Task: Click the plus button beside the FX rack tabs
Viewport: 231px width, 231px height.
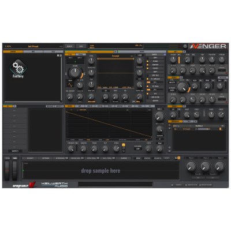Action: click(x=196, y=121)
